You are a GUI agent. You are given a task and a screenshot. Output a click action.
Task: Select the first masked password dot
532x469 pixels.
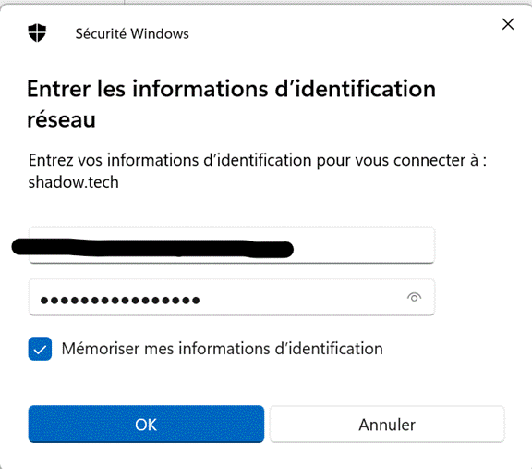coord(44,300)
